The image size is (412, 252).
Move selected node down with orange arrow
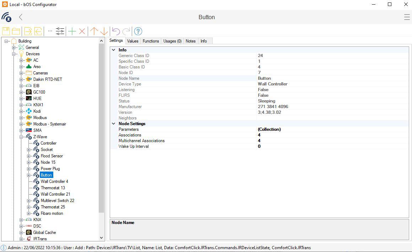(104, 31)
